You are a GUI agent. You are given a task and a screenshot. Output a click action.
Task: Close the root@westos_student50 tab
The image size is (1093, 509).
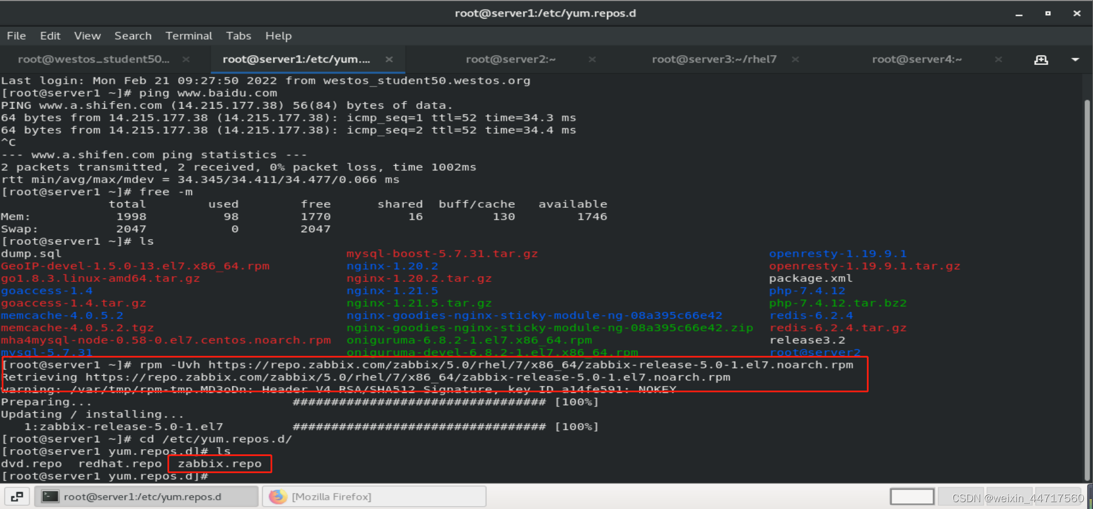[x=186, y=59]
